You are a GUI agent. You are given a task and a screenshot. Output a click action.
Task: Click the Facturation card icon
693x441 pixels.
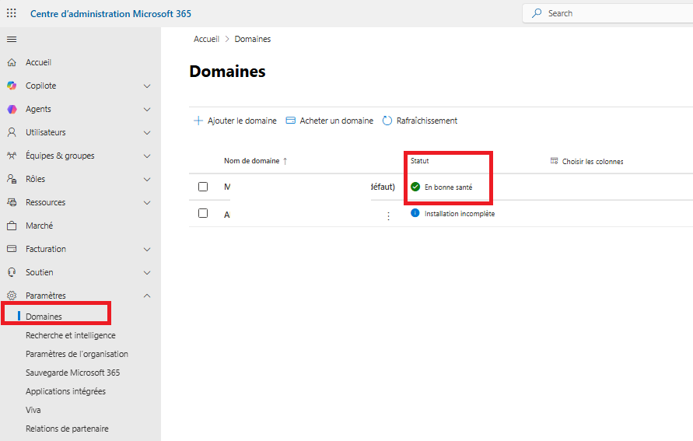12,249
